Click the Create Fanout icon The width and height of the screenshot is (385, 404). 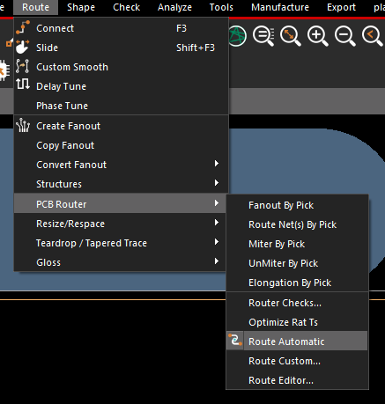[x=23, y=126]
